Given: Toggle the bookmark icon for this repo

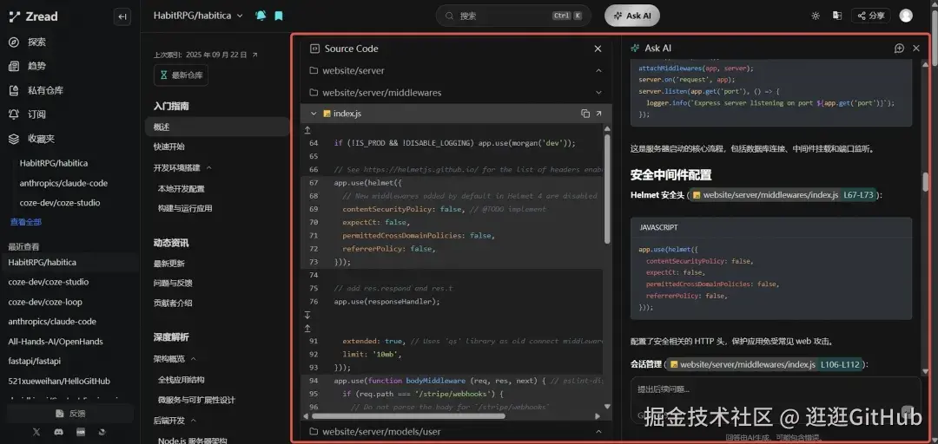Looking at the screenshot, I should (x=279, y=16).
